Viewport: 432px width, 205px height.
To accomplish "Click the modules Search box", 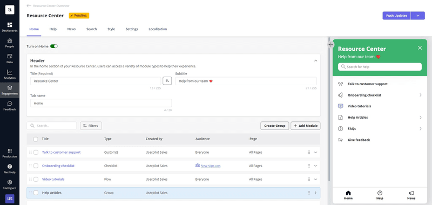I will (x=51, y=126).
